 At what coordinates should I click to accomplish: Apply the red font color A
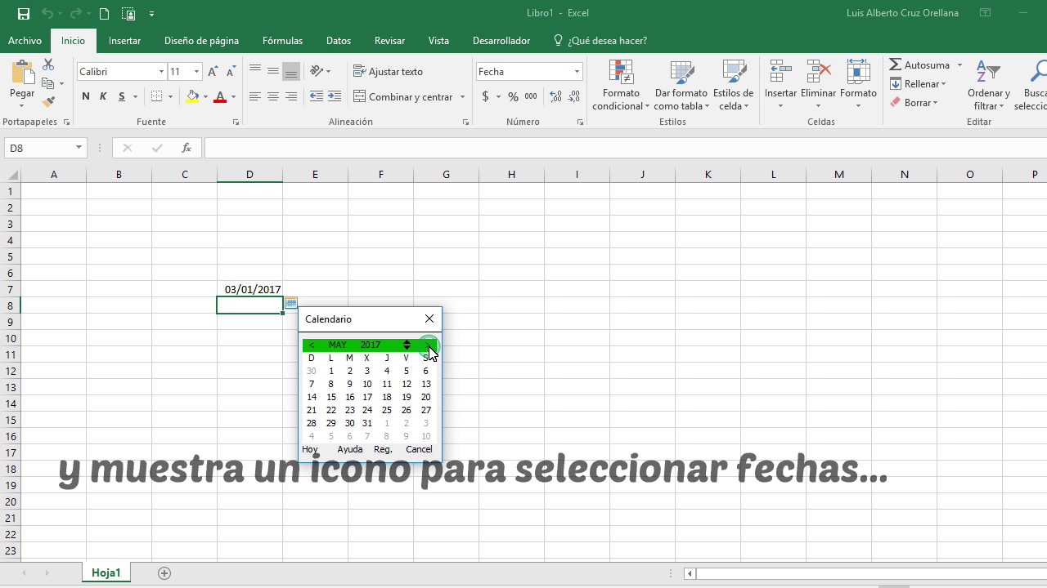[219, 96]
